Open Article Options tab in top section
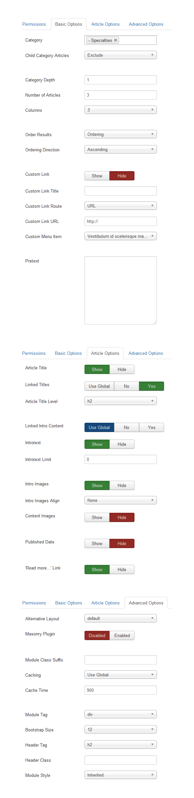Viewport: 194px width, 798px height. click(x=106, y=24)
